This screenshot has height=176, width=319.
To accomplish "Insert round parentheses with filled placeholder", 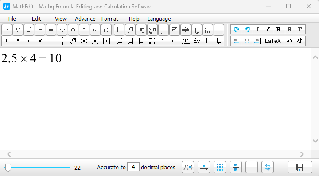I will tap(84, 41).
